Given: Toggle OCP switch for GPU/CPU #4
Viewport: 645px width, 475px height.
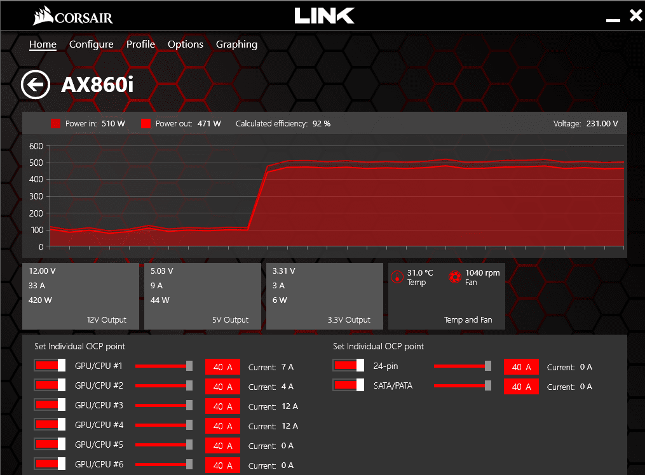Looking at the screenshot, I should click(50, 424).
